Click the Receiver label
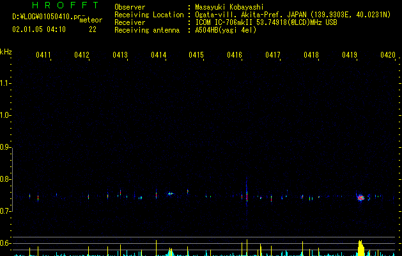This screenshot has height=256, width=402. [x=130, y=22]
